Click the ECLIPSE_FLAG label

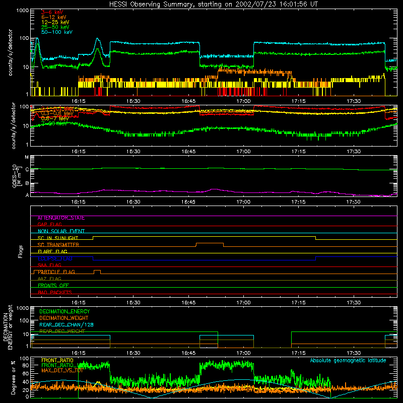[x=55, y=258]
